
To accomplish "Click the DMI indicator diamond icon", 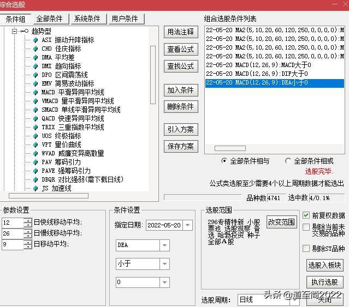I will click(x=36, y=66).
